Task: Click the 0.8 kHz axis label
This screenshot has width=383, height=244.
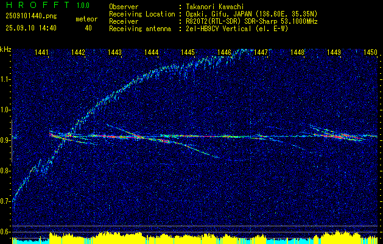Action: click(5, 171)
